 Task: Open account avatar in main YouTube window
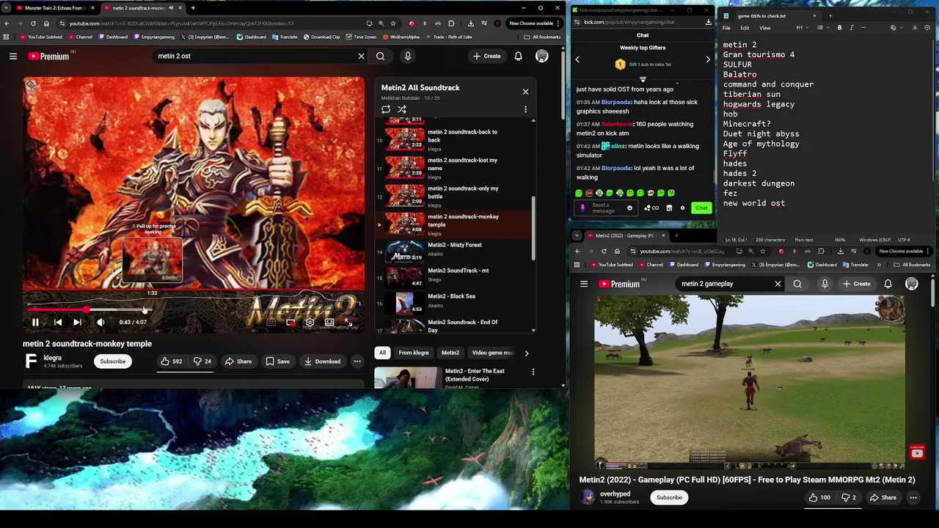point(541,56)
